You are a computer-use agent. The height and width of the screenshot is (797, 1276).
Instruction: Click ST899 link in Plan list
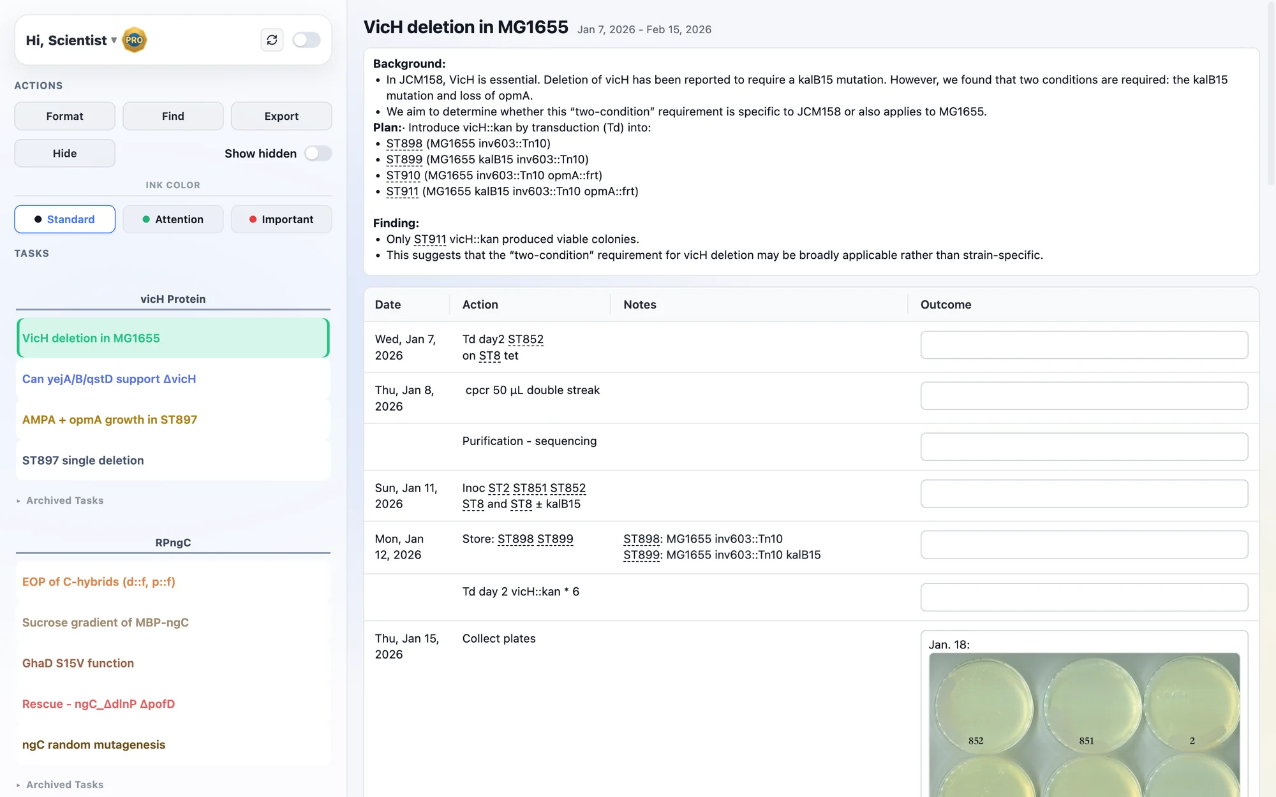[x=404, y=159]
